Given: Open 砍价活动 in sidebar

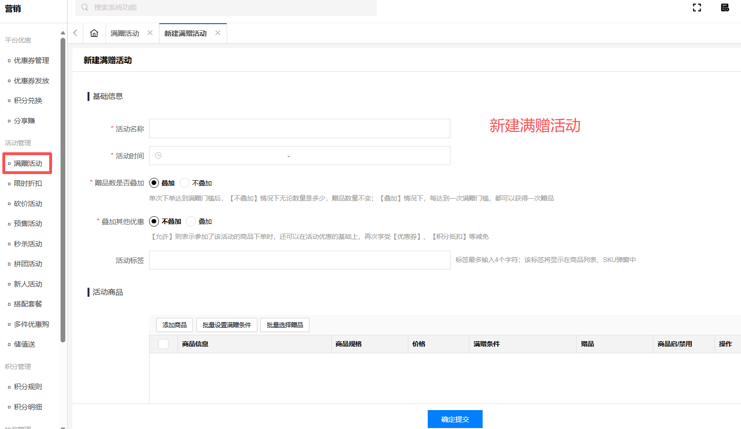Looking at the screenshot, I should [28, 203].
